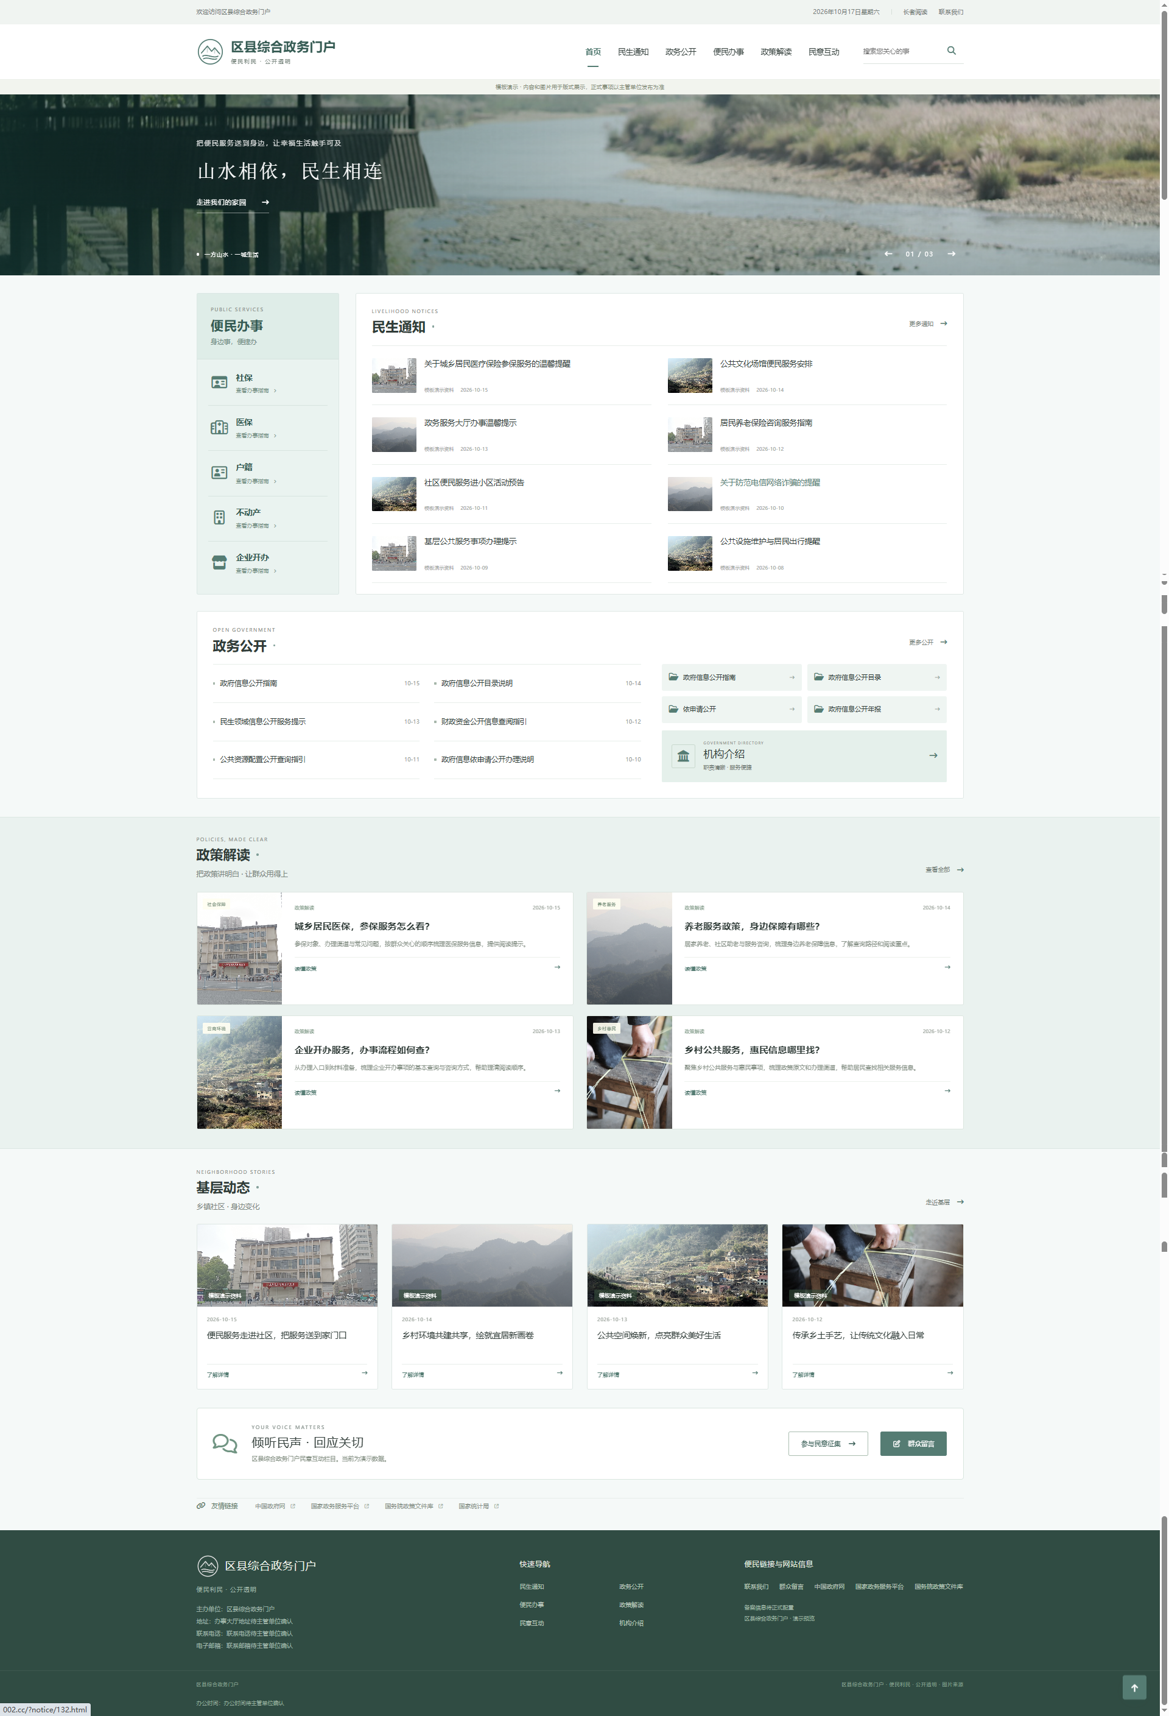Screen dimensions: 1169x1716
Task: Open the 医保 service icon
Action: (x=219, y=428)
